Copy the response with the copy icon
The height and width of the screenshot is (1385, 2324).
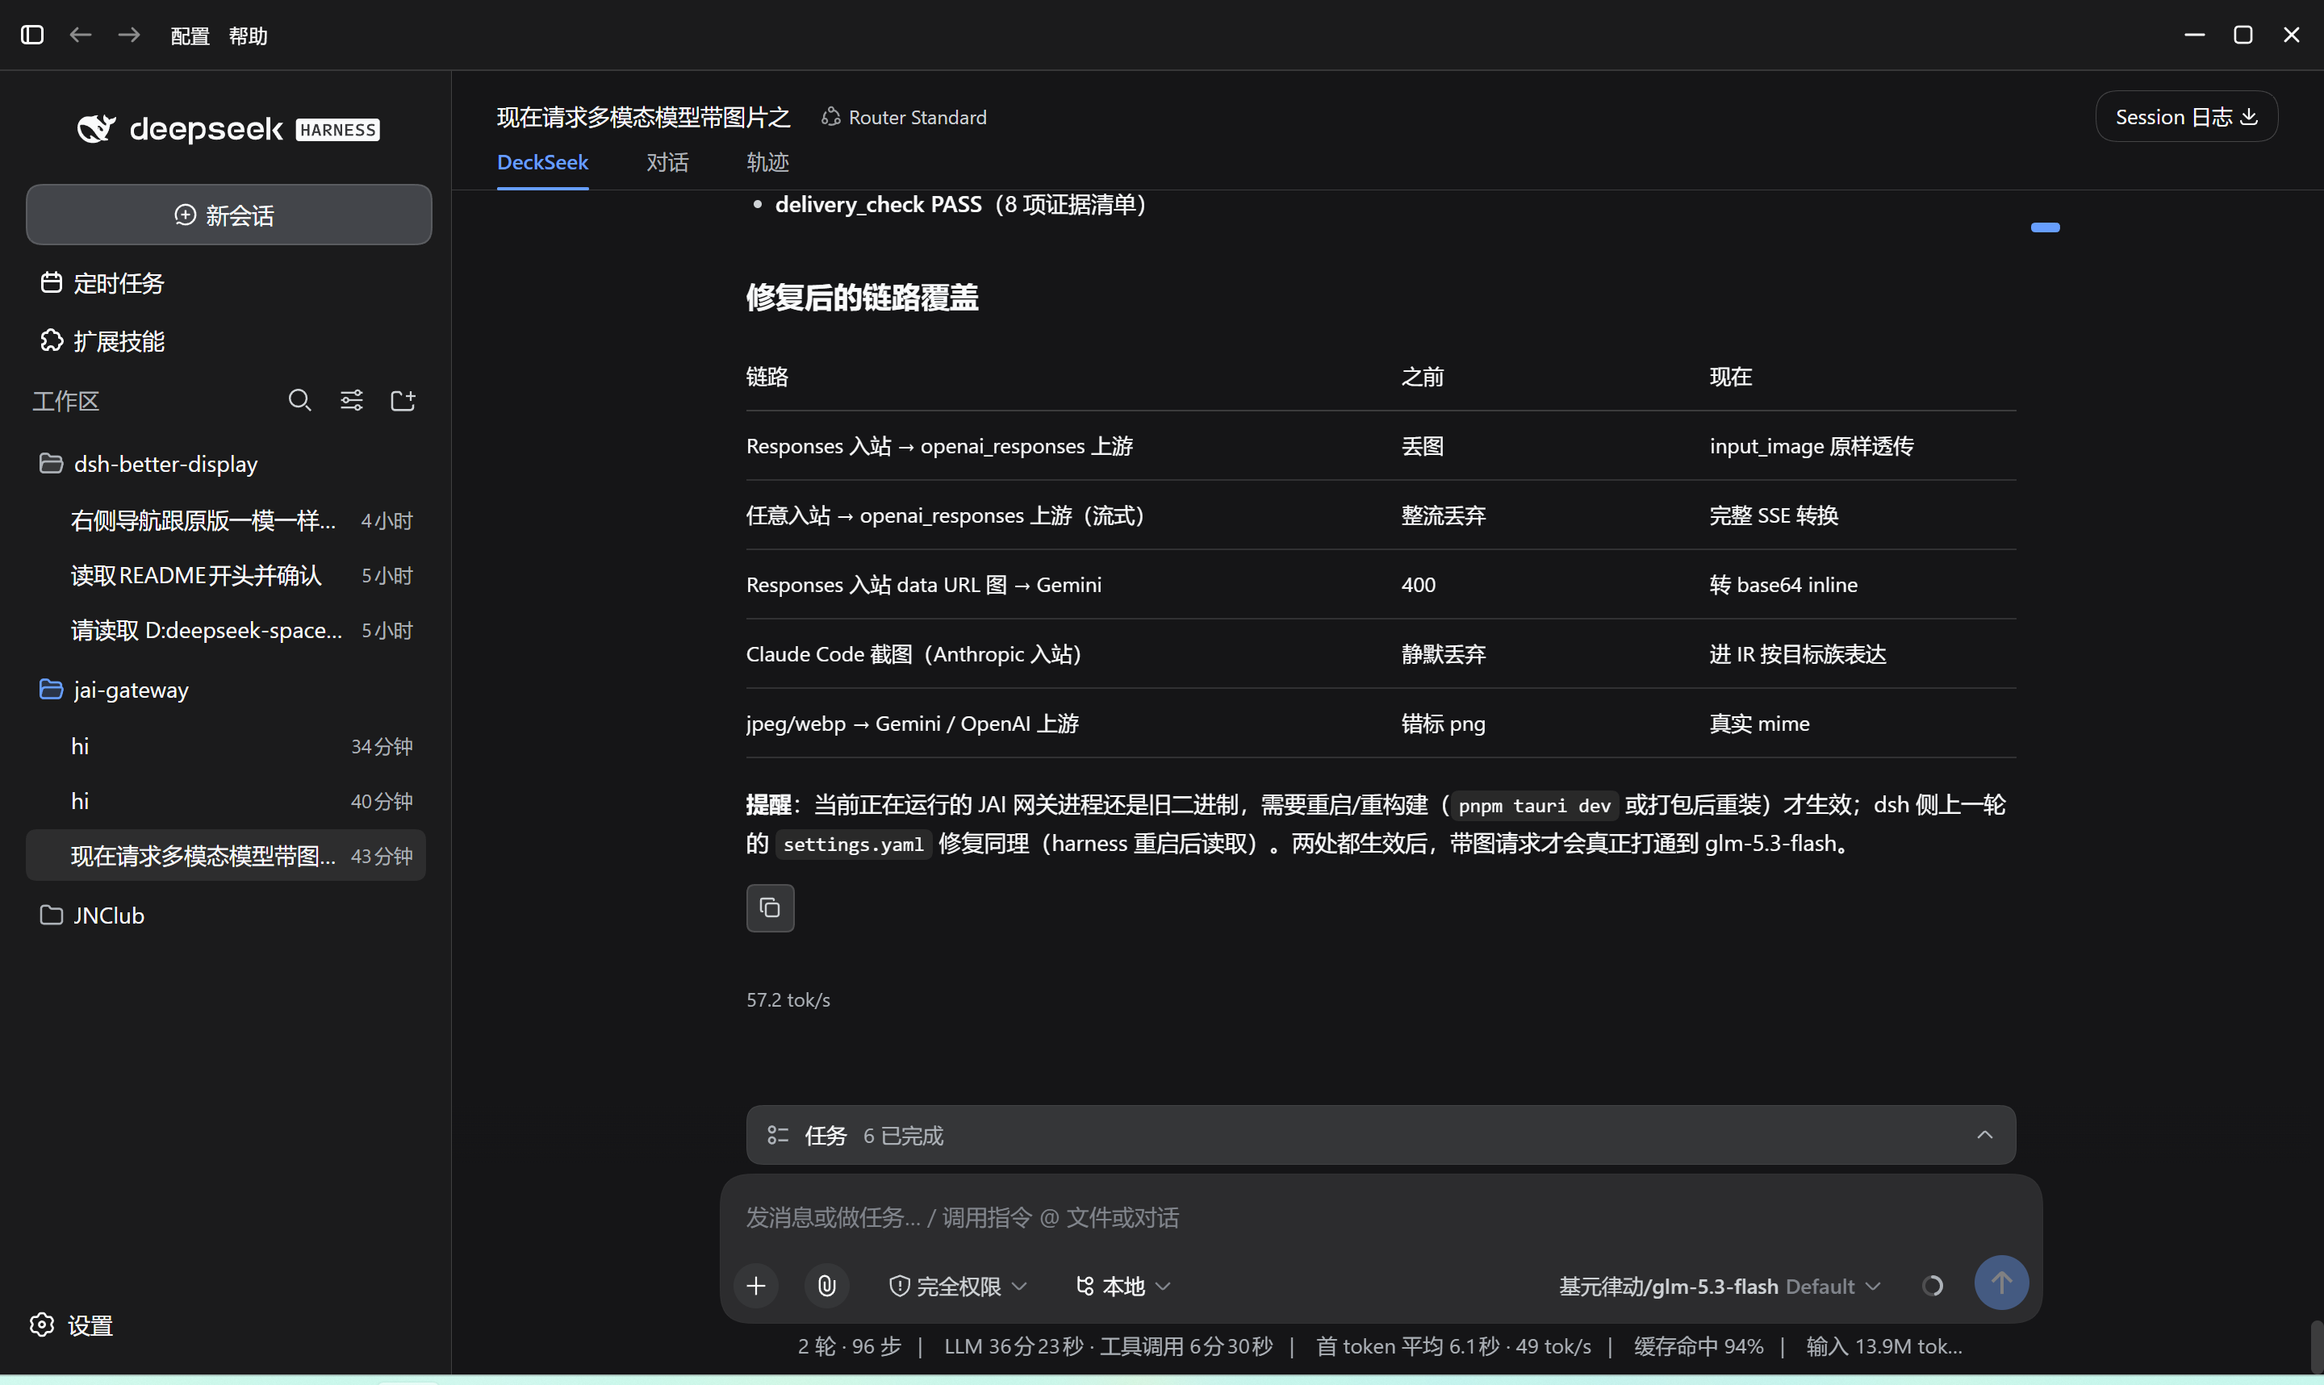[x=770, y=908]
